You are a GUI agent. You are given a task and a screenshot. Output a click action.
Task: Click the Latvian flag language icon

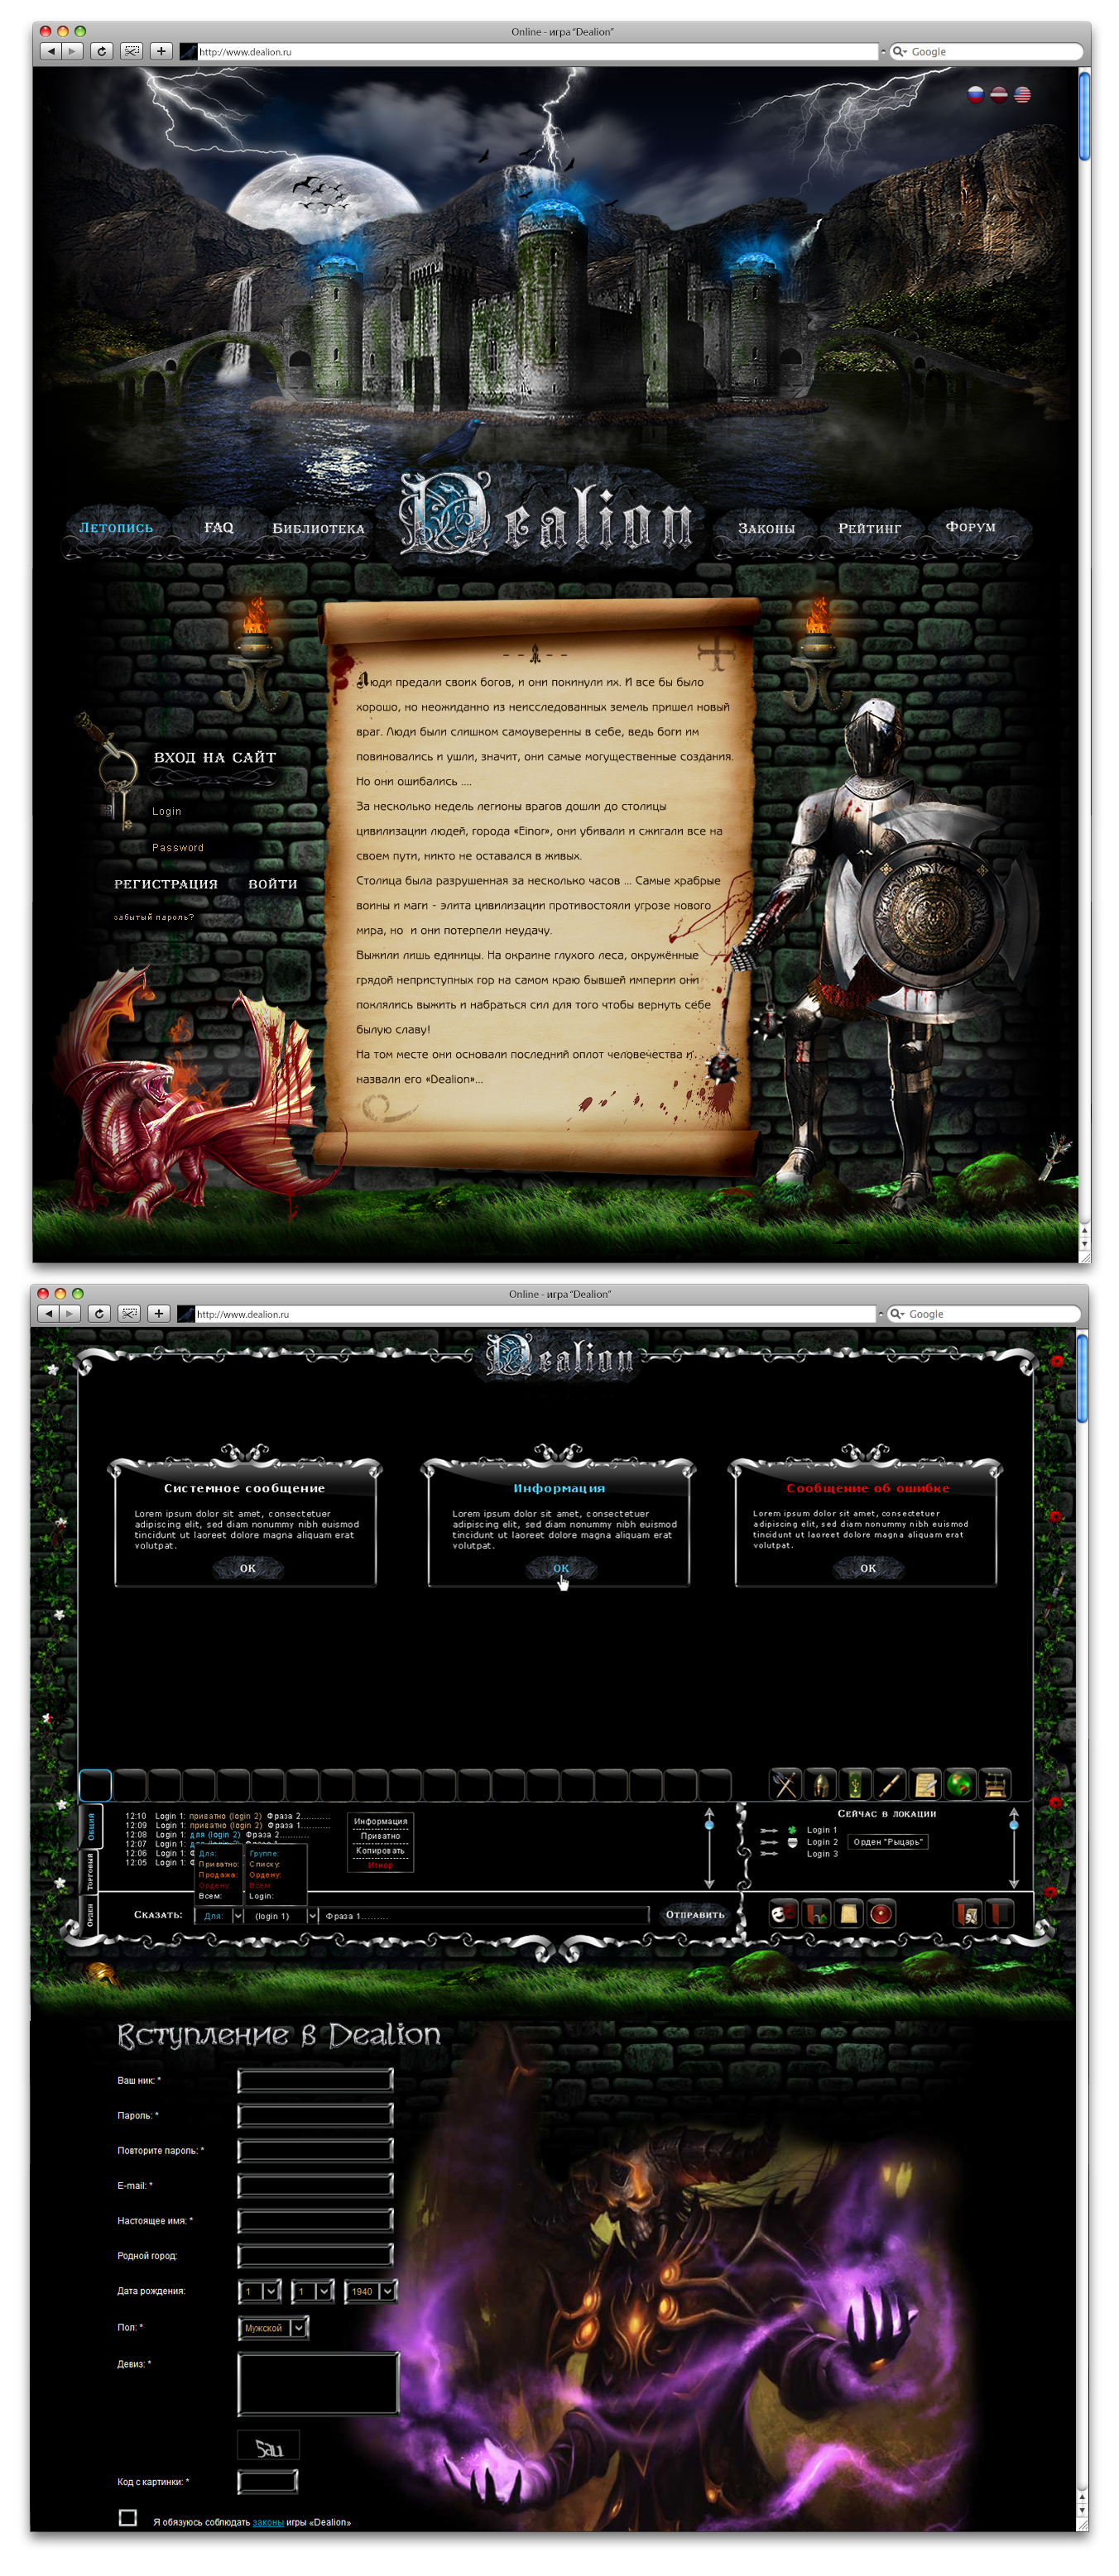click(999, 94)
